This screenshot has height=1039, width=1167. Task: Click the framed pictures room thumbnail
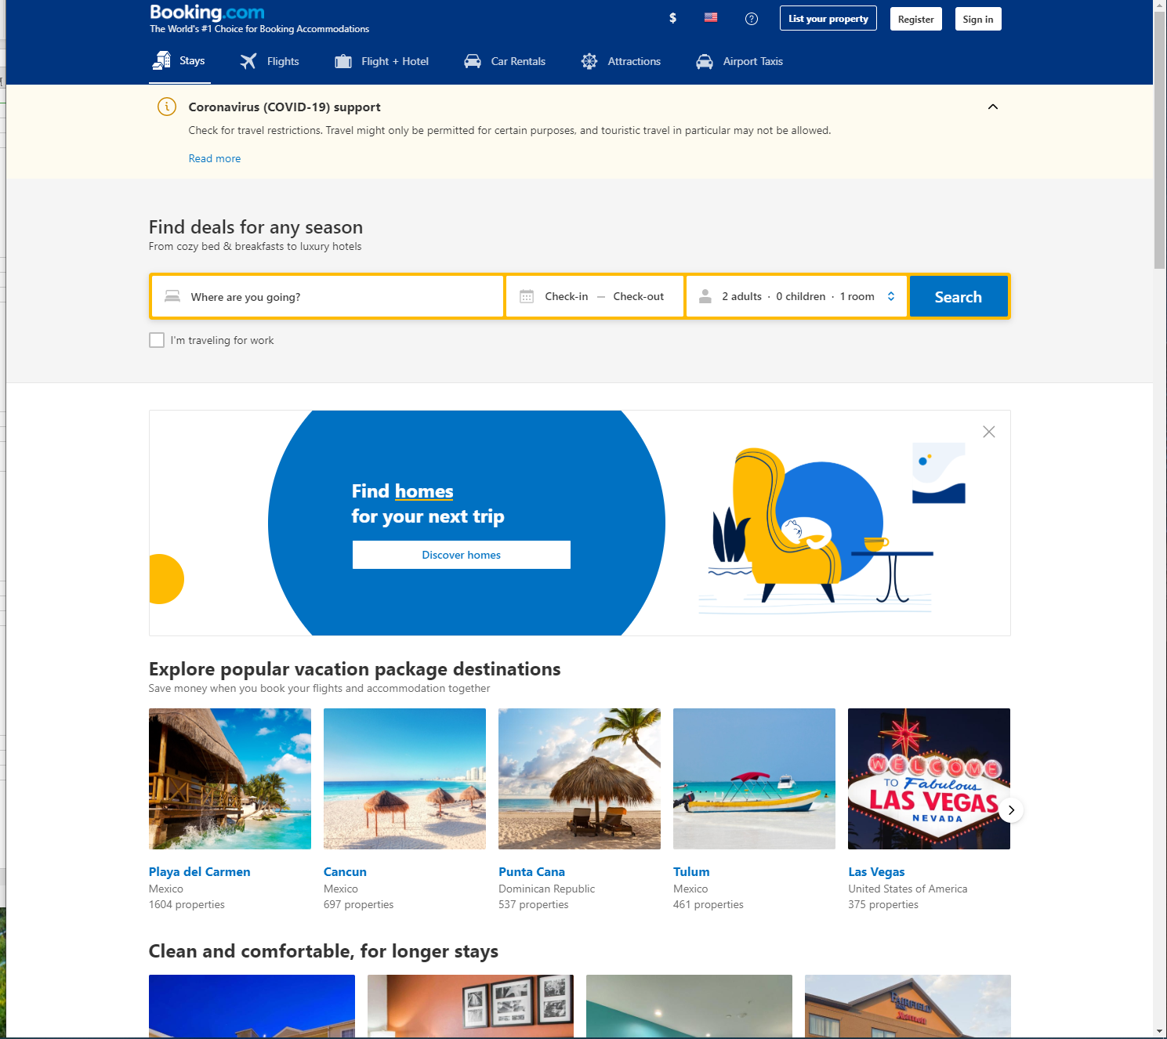470,1006
